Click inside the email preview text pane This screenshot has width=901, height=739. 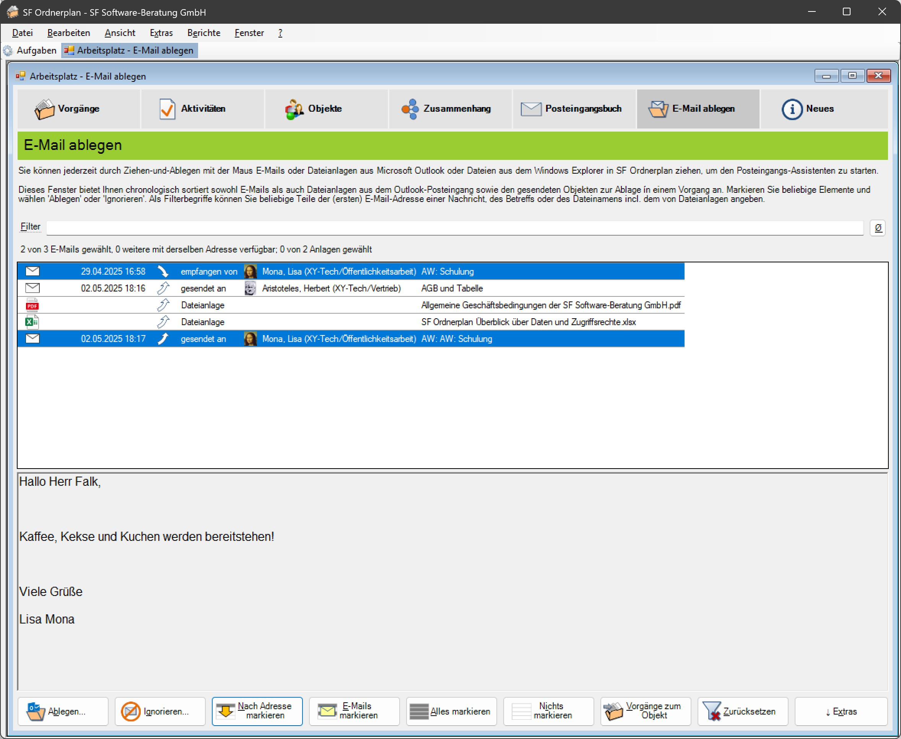click(452, 581)
